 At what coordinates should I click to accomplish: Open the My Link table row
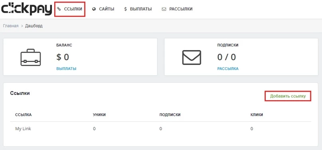(160, 129)
